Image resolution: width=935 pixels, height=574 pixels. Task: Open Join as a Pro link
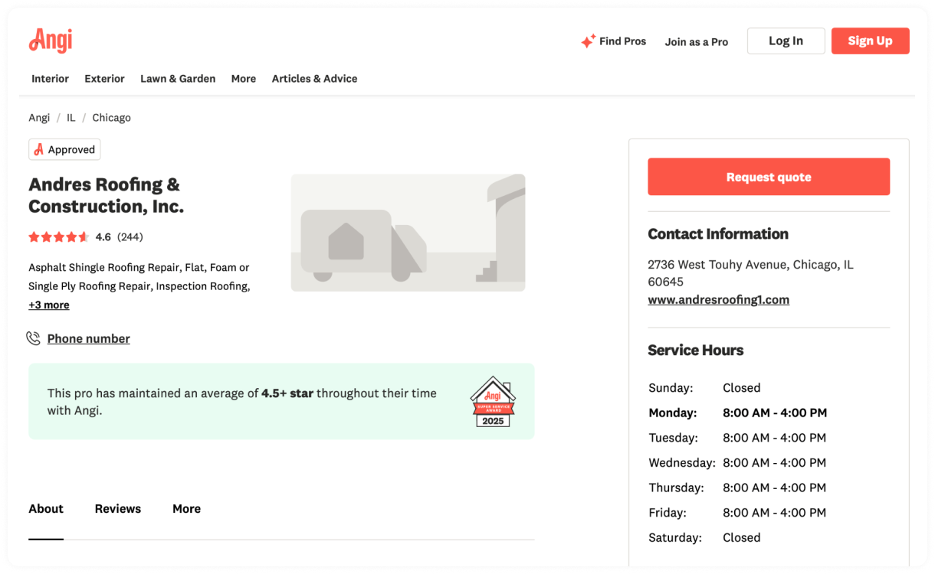point(697,41)
